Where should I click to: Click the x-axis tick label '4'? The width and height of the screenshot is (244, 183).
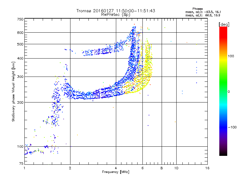(116, 168)
